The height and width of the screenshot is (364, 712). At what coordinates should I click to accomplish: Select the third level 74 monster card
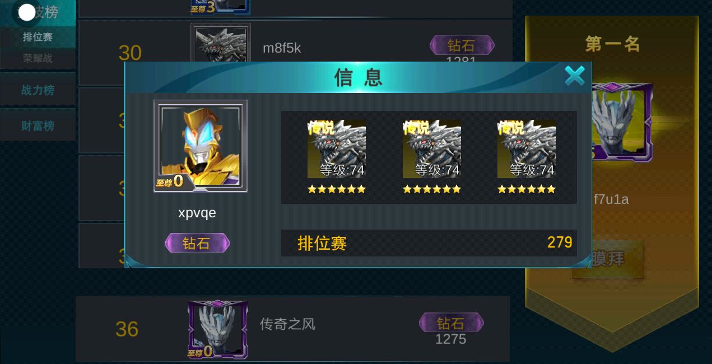pos(527,149)
